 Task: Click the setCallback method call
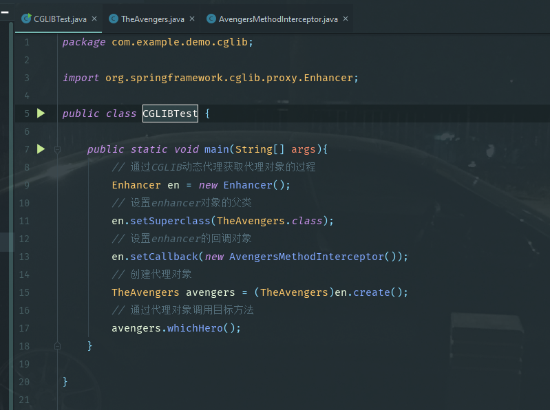tap(164, 257)
